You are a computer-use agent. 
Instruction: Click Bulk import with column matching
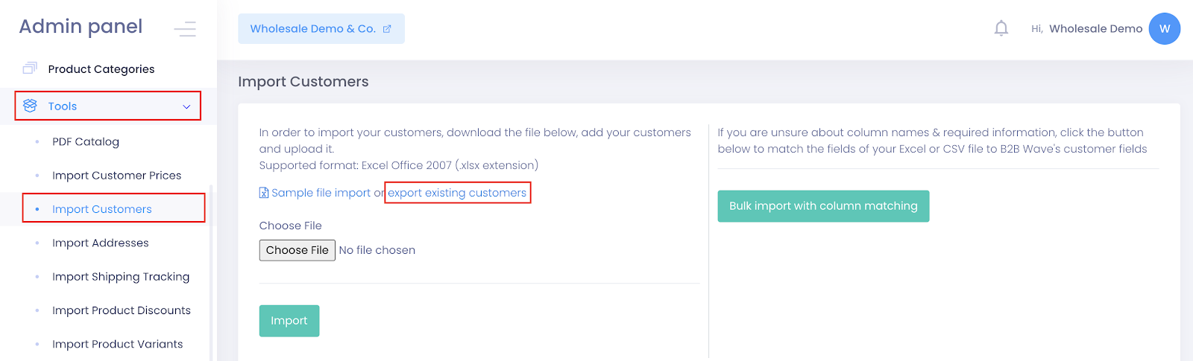823,206
